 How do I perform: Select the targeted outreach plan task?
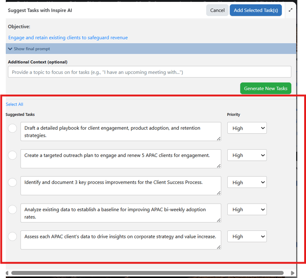point(12,155)
